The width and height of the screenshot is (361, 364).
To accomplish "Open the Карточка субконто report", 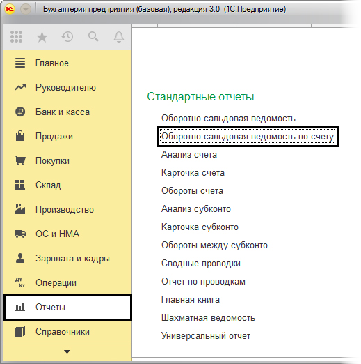I will coord(200,227).
